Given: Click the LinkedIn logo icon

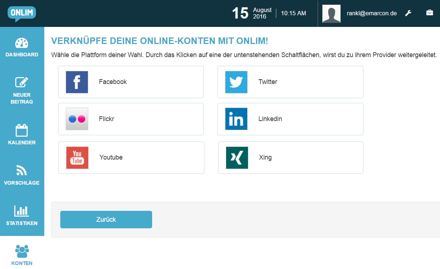Looking at the screenshot, I should (236, 119).
